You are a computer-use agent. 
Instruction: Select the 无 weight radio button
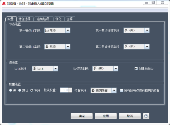click(x=10, y=90)
